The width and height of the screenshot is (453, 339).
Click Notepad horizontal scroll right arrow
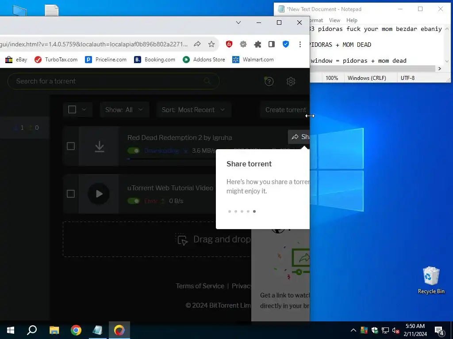pos(439,68)
